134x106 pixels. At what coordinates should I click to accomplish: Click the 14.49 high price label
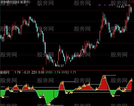(x=120, y=7)
